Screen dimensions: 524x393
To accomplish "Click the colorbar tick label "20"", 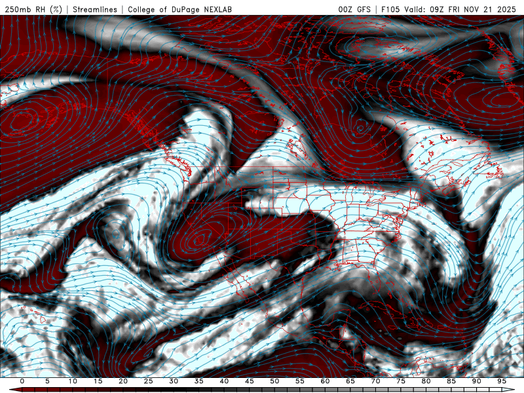I will (123, 381).
